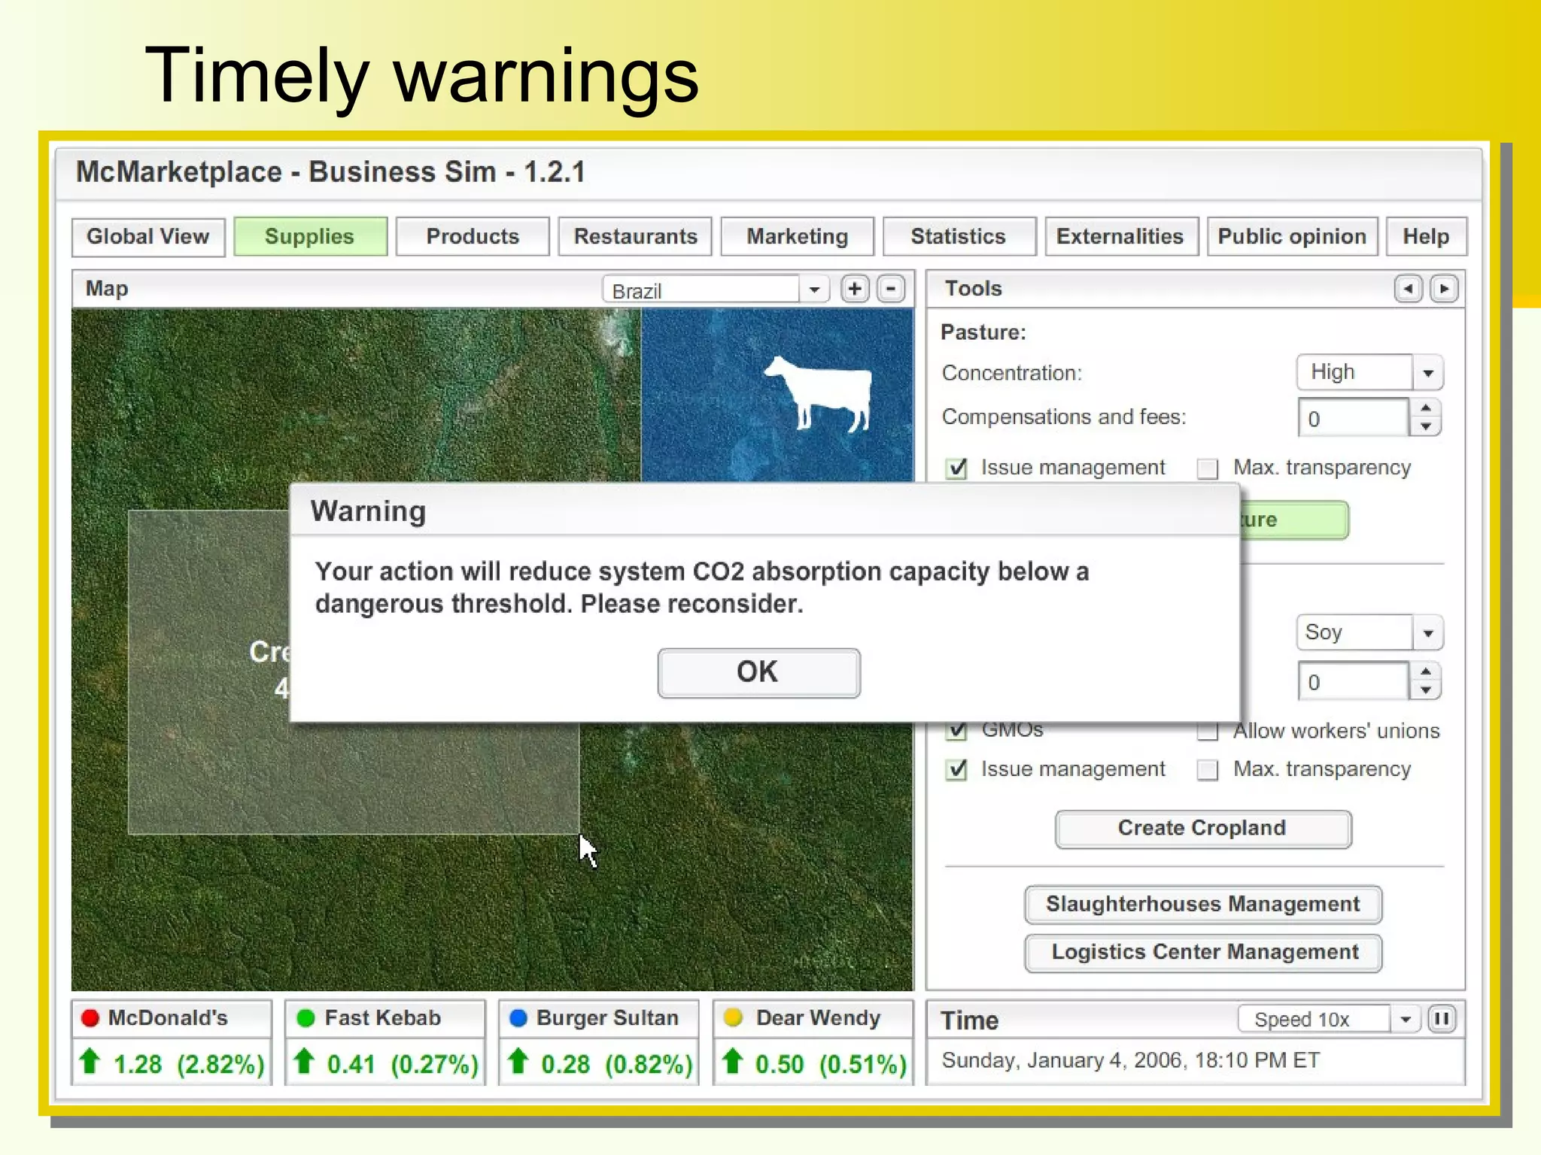Enable Allow workers' unions checkbox
Viewport: 1541px width, 1155px height.
(1208, 730)
